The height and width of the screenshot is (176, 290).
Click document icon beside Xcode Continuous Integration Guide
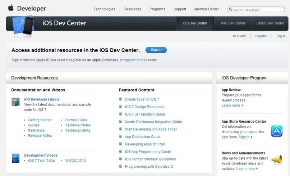[x=120, y=121]
